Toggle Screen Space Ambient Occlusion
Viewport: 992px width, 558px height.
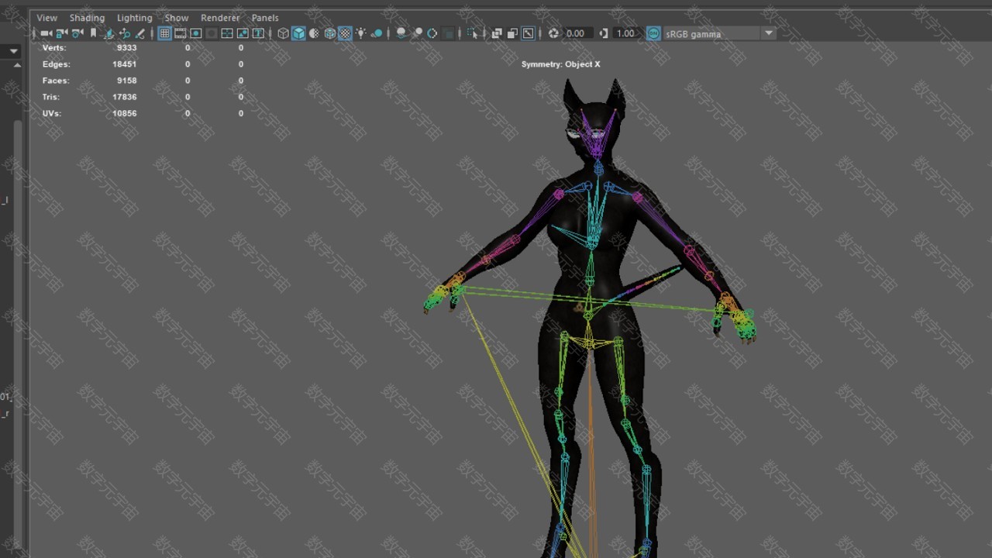401,33
